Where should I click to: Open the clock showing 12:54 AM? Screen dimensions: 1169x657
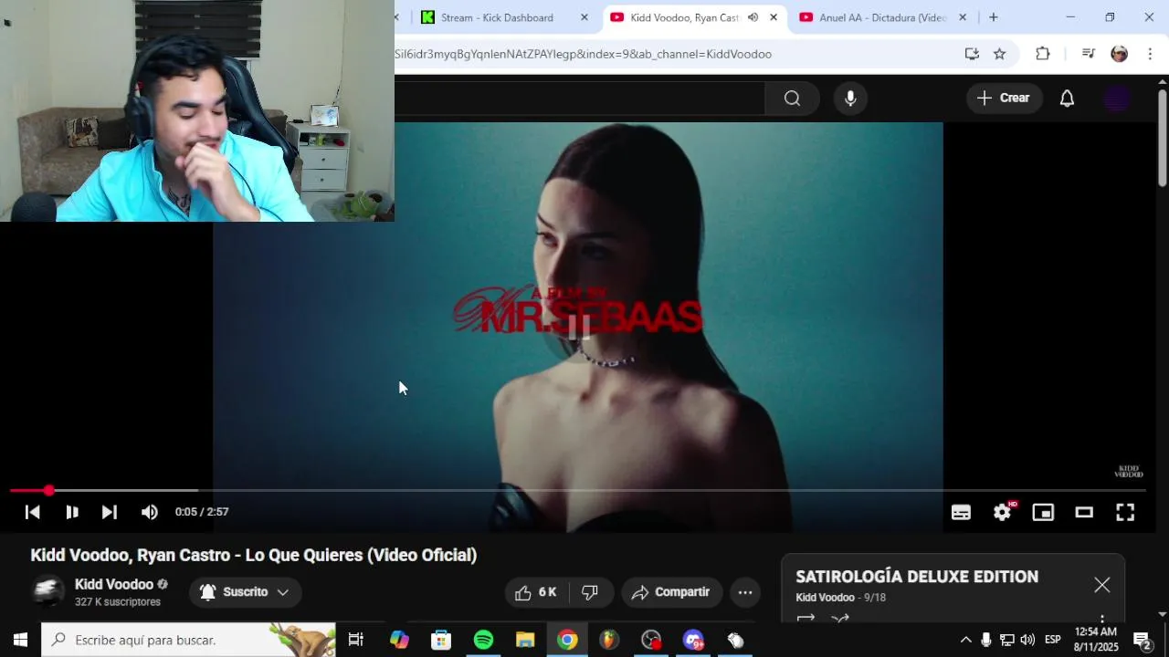(x=1096, y=639)
